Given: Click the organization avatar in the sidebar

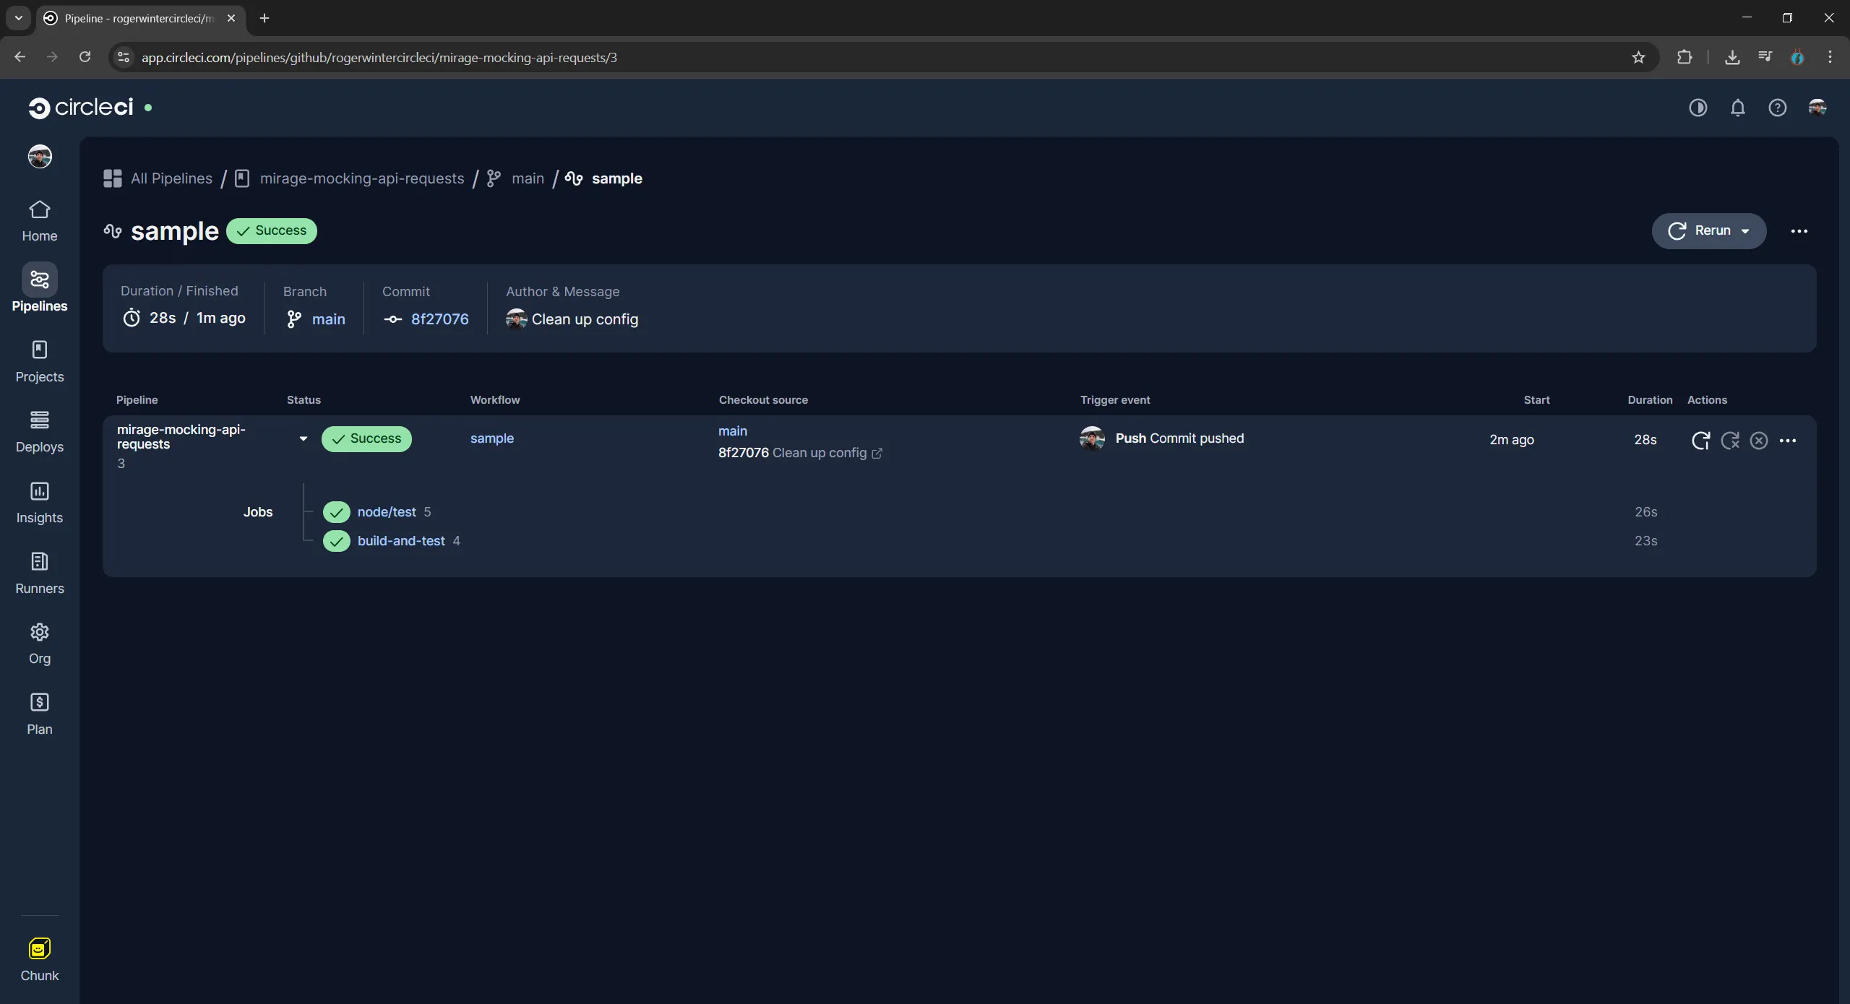Looking at the screenshot, I should [40, 156].
